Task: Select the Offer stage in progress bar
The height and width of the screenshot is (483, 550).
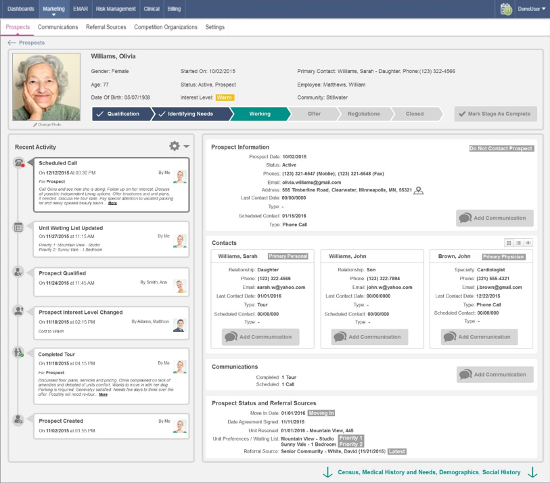Action: coord(314,114)
